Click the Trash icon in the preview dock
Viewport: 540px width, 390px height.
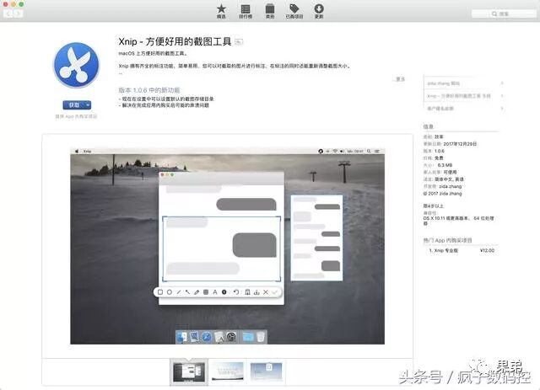coord(261,337)
